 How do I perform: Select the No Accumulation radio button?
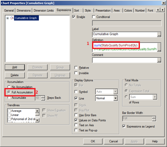coord(9,87)
